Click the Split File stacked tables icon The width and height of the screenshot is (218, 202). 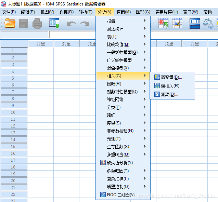click(x=195, y=23)
